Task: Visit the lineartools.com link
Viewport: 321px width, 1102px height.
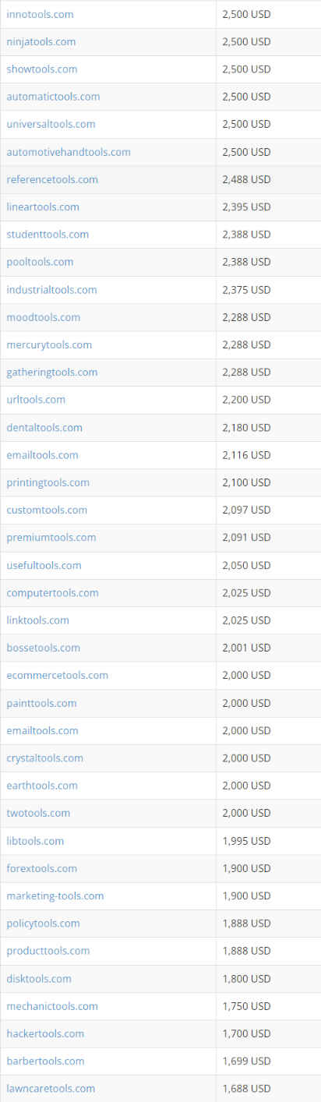Action: coord(43,207)
